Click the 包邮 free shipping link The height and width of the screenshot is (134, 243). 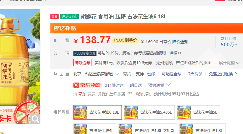point(151,74)
